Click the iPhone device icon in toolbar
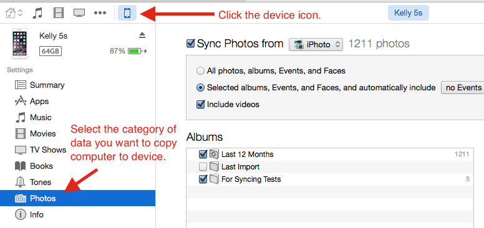This screenshot has width=484, height=228. (x=127, y=13)
